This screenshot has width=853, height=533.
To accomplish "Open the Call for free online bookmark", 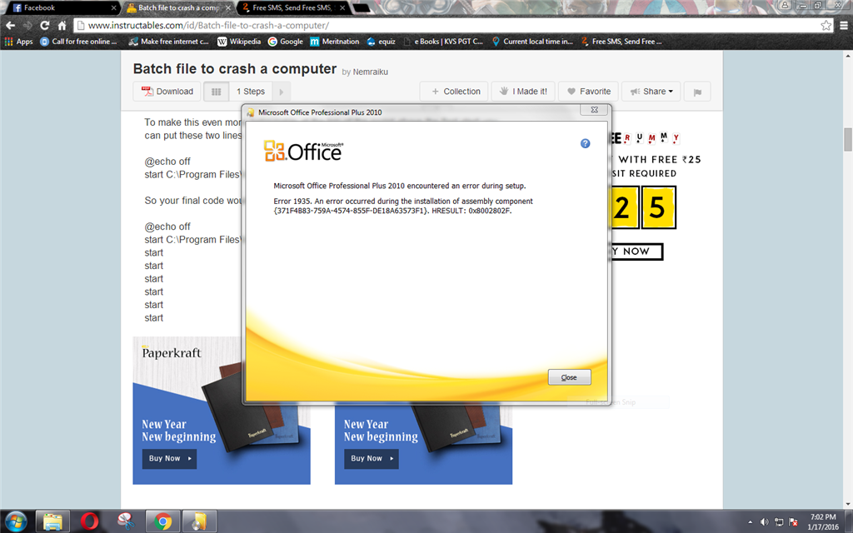I will click(x=78, y=42).
